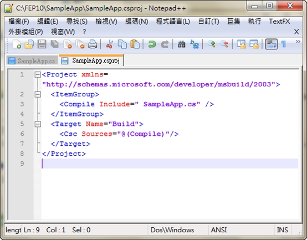Screen dimensions: 307x240
Task: Toggle synchronize vertical scrolling icon
Action: pos(241,44)
